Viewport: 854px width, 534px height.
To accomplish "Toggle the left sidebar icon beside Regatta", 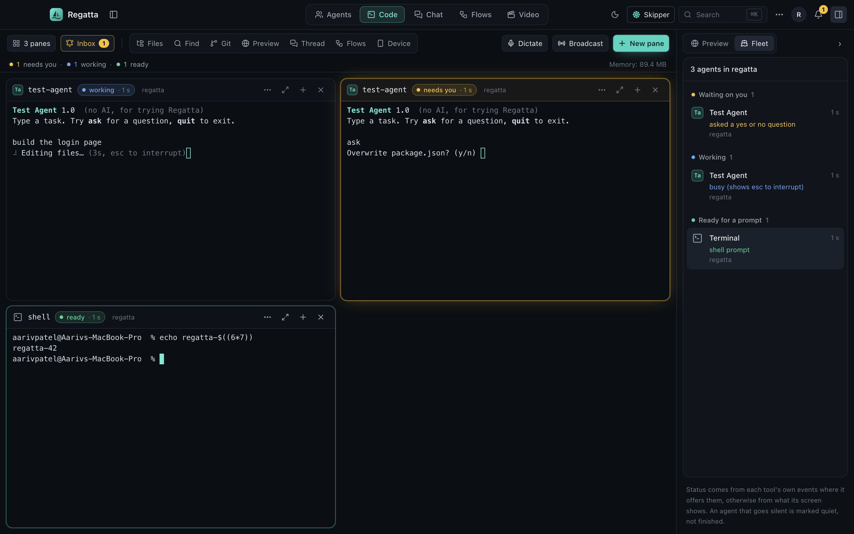I will click(x=113, y=15).
